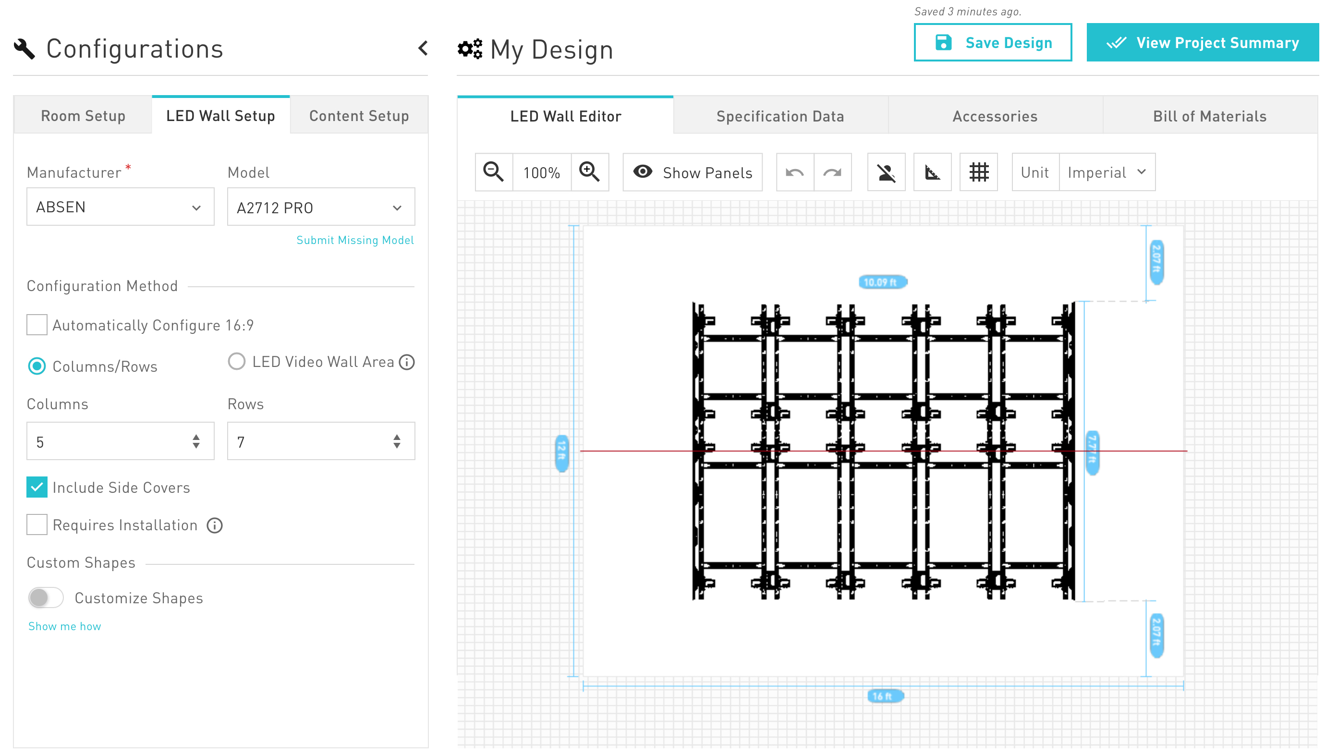Change the Unit from Imperial
This screenshot has width=1338, height=756.
(x=1107, y=172)
